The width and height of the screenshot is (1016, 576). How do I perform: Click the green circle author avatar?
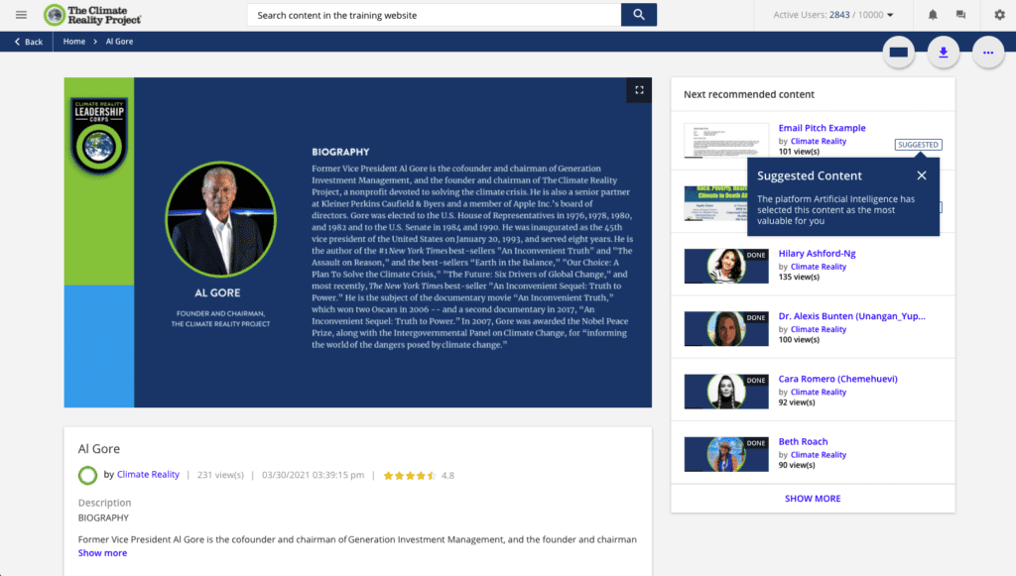pyautogui.click(x=87, y=476)
